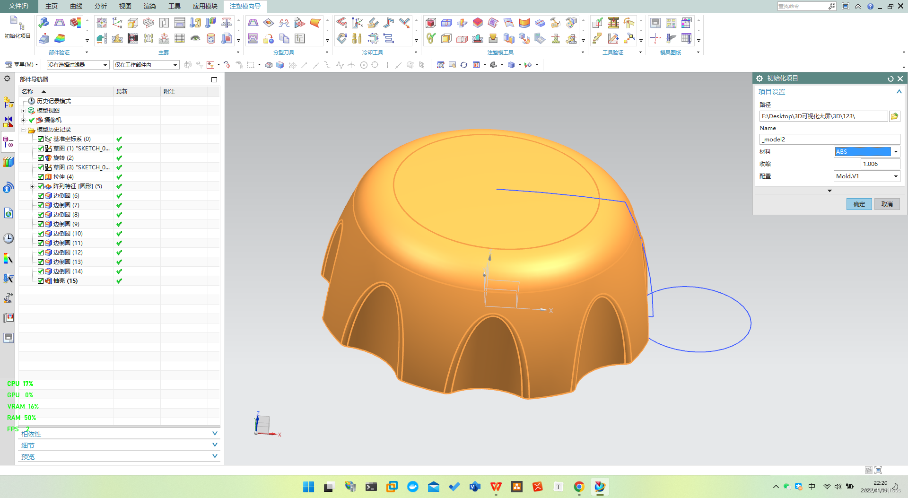This screenshot has width=908, height=498.
Task: Click the reuse library sidebar icon
Action: (9, 162)
